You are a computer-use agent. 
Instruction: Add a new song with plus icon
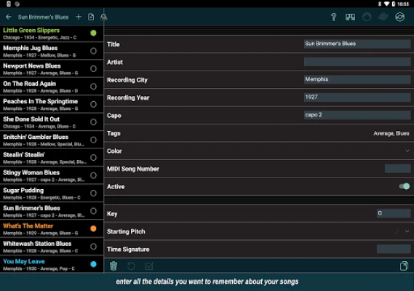point(79,17)
